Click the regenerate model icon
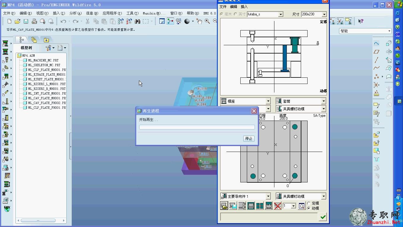This screenshot has width=403, height=227. click(x=121, y=21)
